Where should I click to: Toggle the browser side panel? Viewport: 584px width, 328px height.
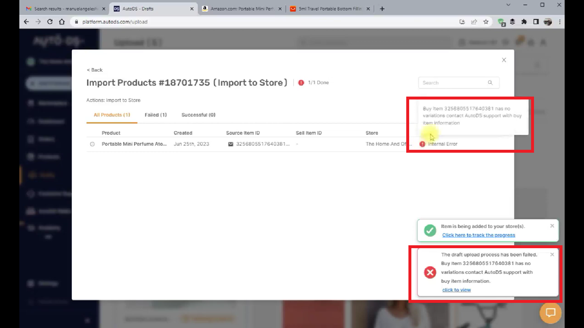pyautogui.click(x=536, y=22)
